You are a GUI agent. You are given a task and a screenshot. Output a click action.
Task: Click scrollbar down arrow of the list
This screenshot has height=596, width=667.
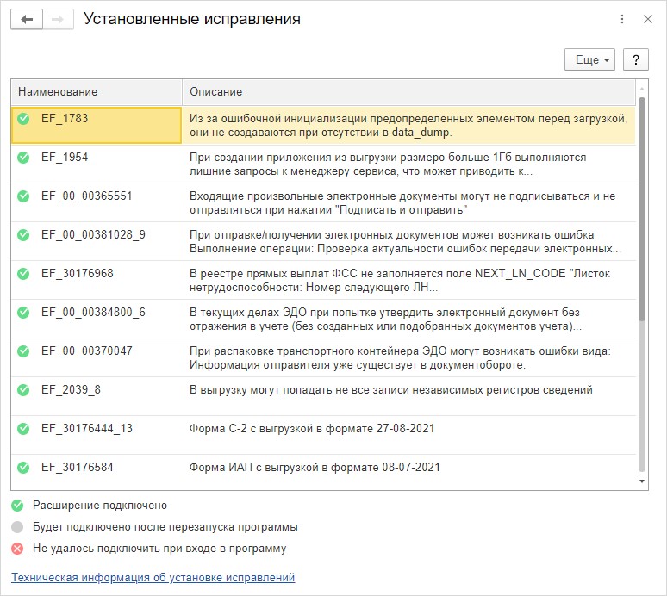tap(642, 481)
